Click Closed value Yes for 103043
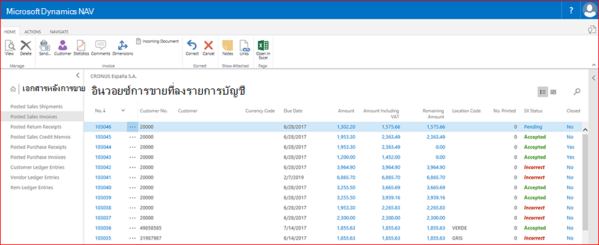Image resolution: width=599 pixels, height=245 pixels. (570, 157)
